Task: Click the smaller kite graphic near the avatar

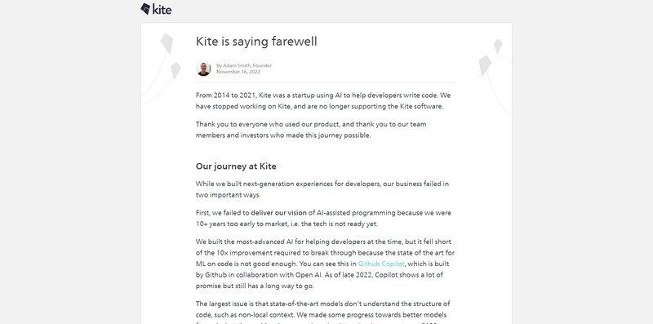Action: (175, 70)
